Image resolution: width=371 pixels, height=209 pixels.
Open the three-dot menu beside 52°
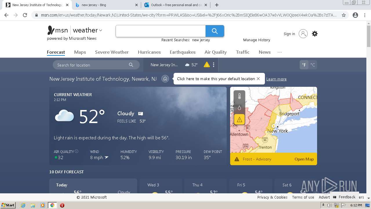pos(214,65)
